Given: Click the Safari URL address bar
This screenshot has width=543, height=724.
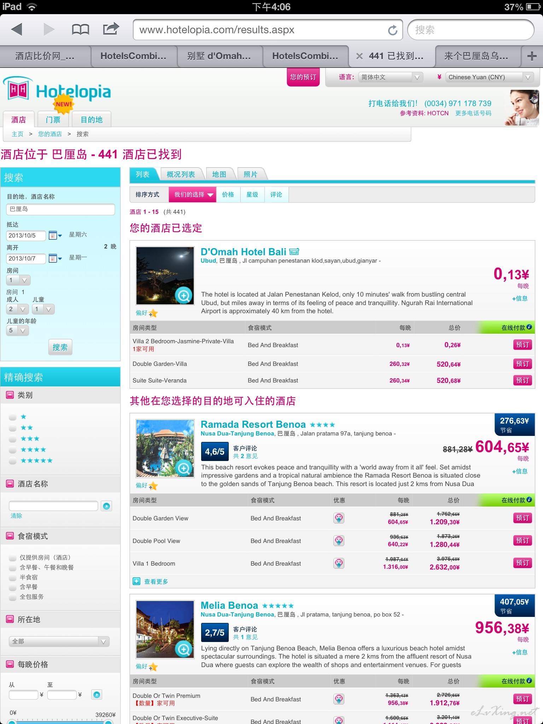Looking at the screenshot, I should [268, 30].
